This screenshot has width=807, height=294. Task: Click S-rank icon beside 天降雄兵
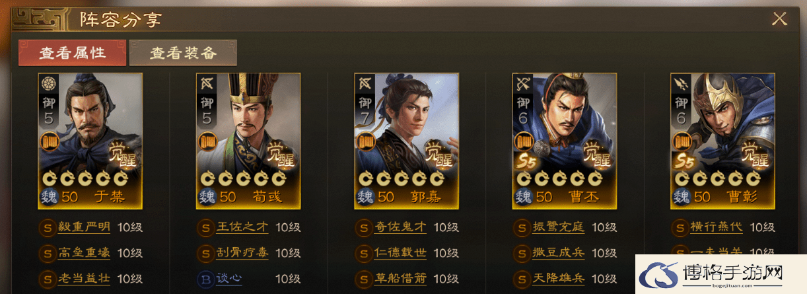click(x=522, y=279)
